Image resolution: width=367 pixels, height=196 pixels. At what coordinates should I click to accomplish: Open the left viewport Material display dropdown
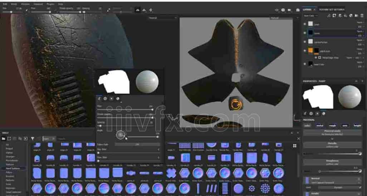(x=163, y=18)
